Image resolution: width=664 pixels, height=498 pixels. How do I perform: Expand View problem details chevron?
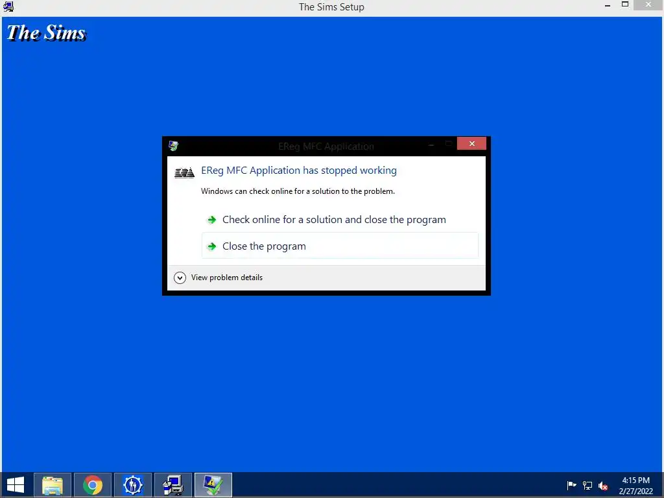point(180,278)
